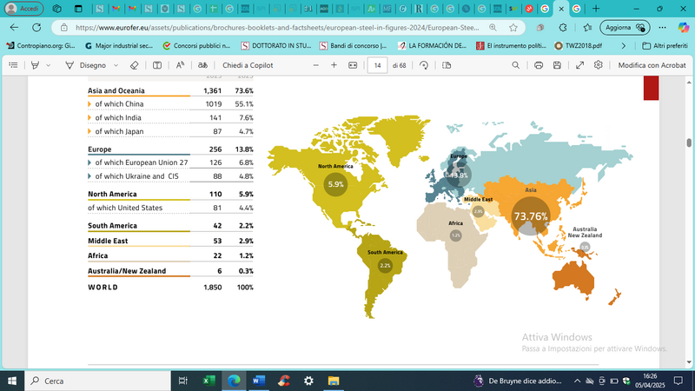695x391 pixels.
Task: Toggle the table of contents panel
Action: pos(14,65)
